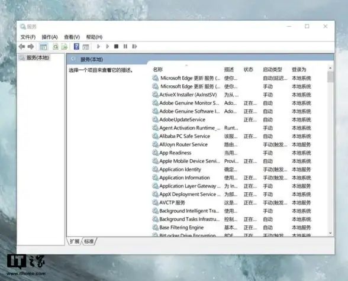The width and height of the screenshot is (348, 281).
Task: Sort by the 登录为 column header
Action: tap(299, 70)
